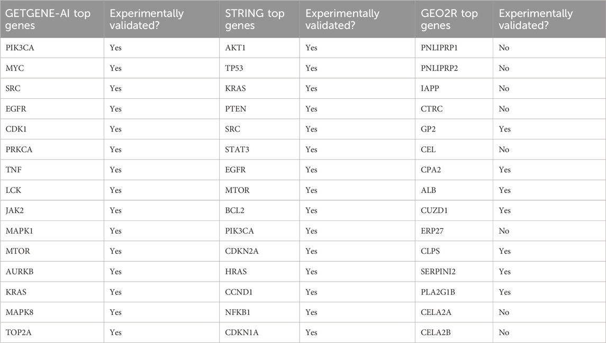The height and width of the screenshot is (343, 606).
Task: Select the CUZD1 gene cell
Action: click(x=433, y=210)
